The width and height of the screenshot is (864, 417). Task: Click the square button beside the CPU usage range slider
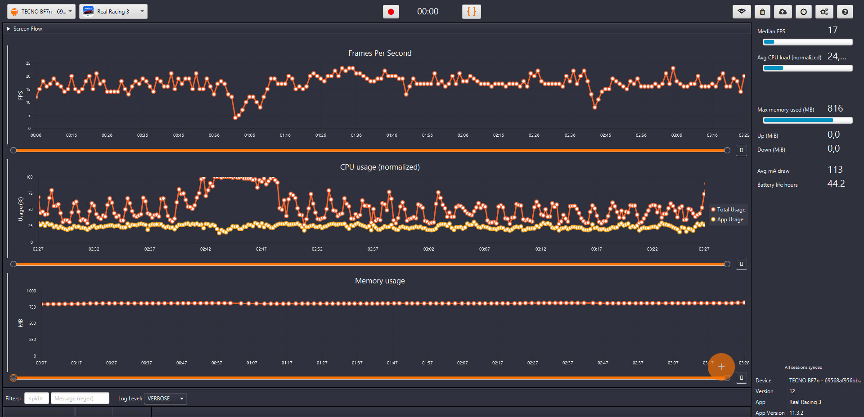(742, 264)
